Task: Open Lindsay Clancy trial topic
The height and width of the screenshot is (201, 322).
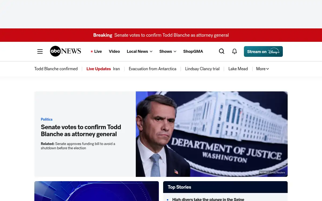Action: pyautogui.click(x=202, y=69)
